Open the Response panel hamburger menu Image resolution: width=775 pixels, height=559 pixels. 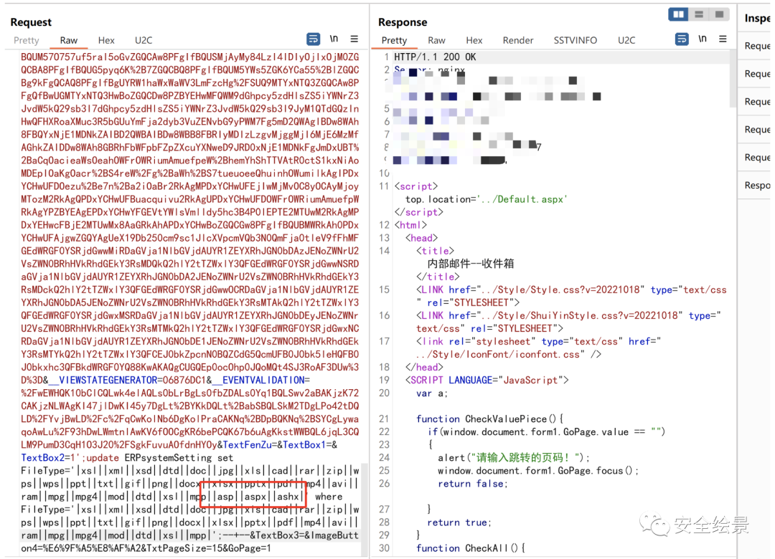(723, 39)
